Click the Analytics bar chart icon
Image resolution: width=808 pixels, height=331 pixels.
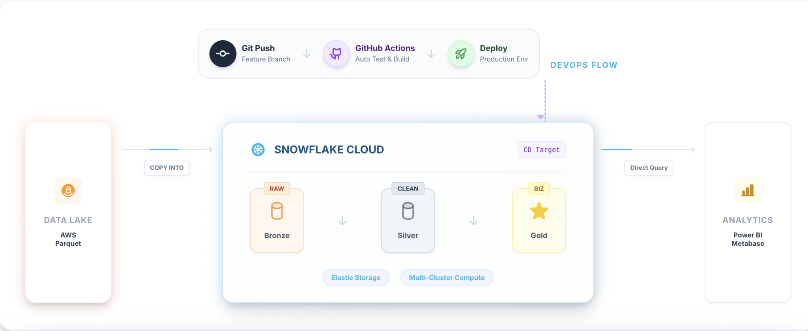[748, 191]
